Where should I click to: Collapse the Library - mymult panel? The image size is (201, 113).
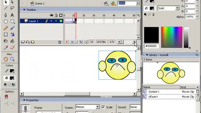point(147,55)
